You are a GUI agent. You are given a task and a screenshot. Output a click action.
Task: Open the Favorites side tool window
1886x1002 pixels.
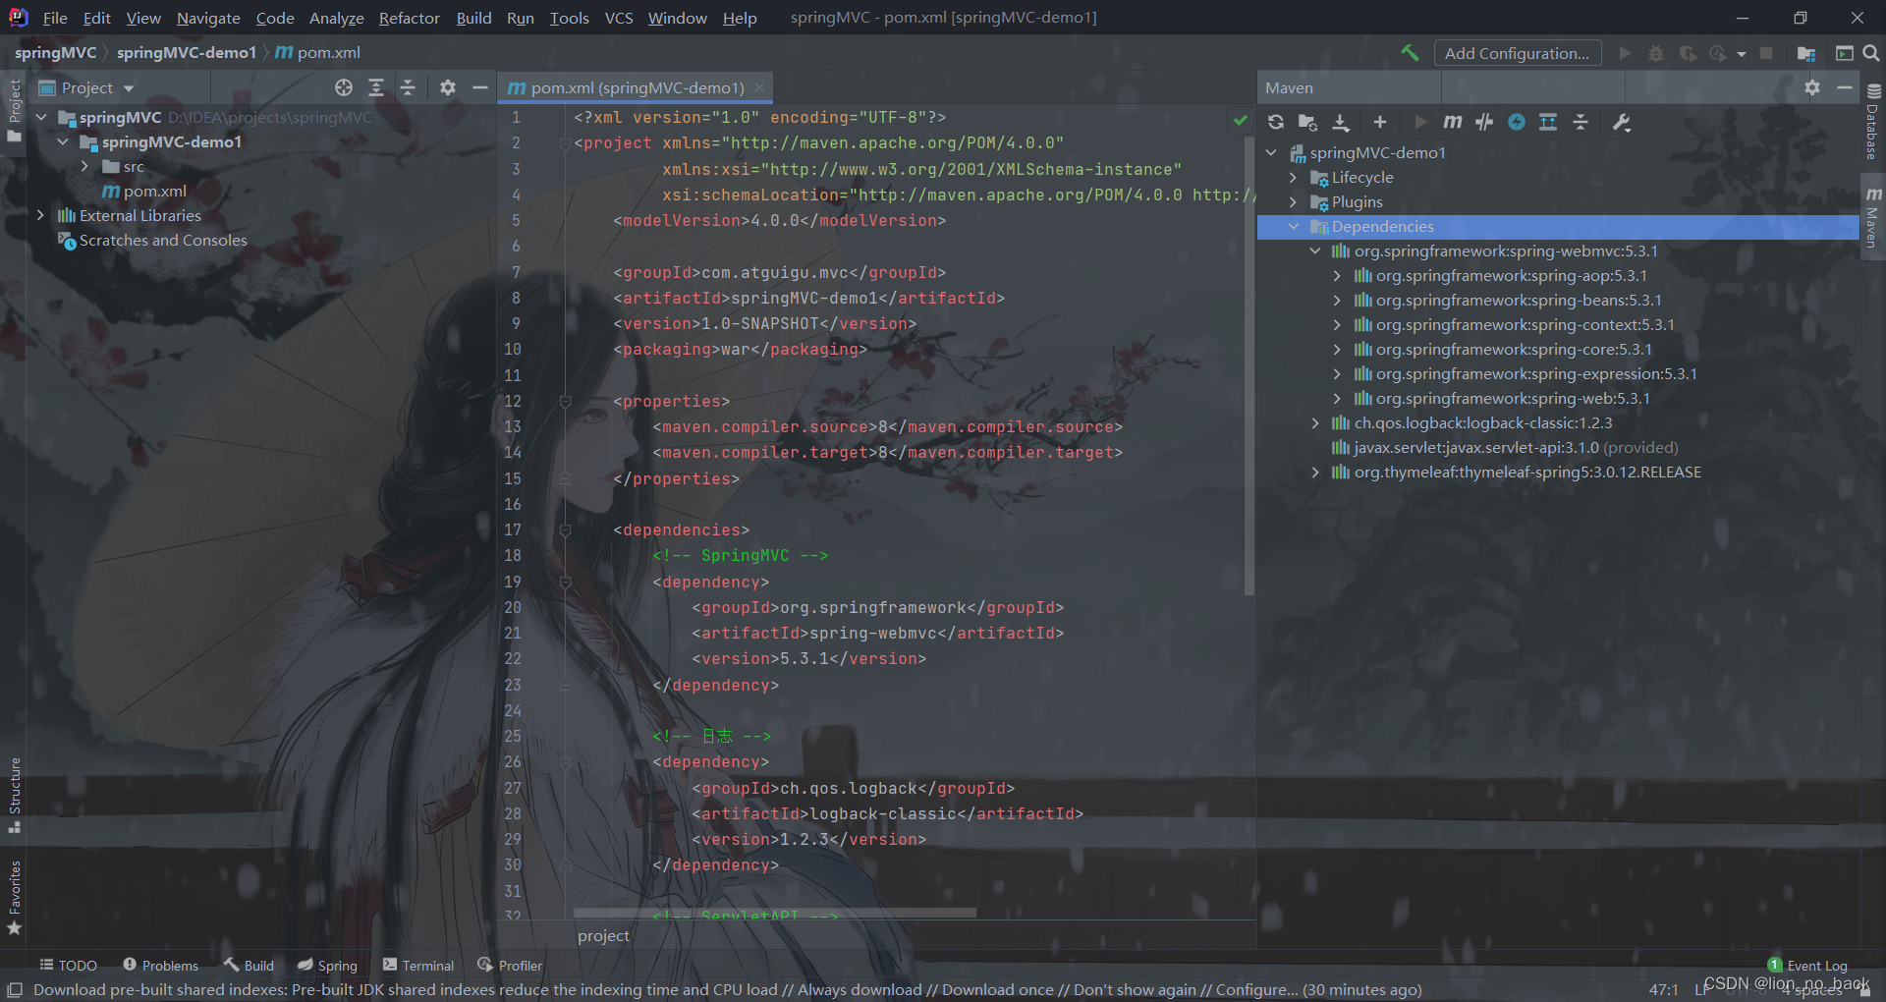pyautogui.click(x=14, y=897)
